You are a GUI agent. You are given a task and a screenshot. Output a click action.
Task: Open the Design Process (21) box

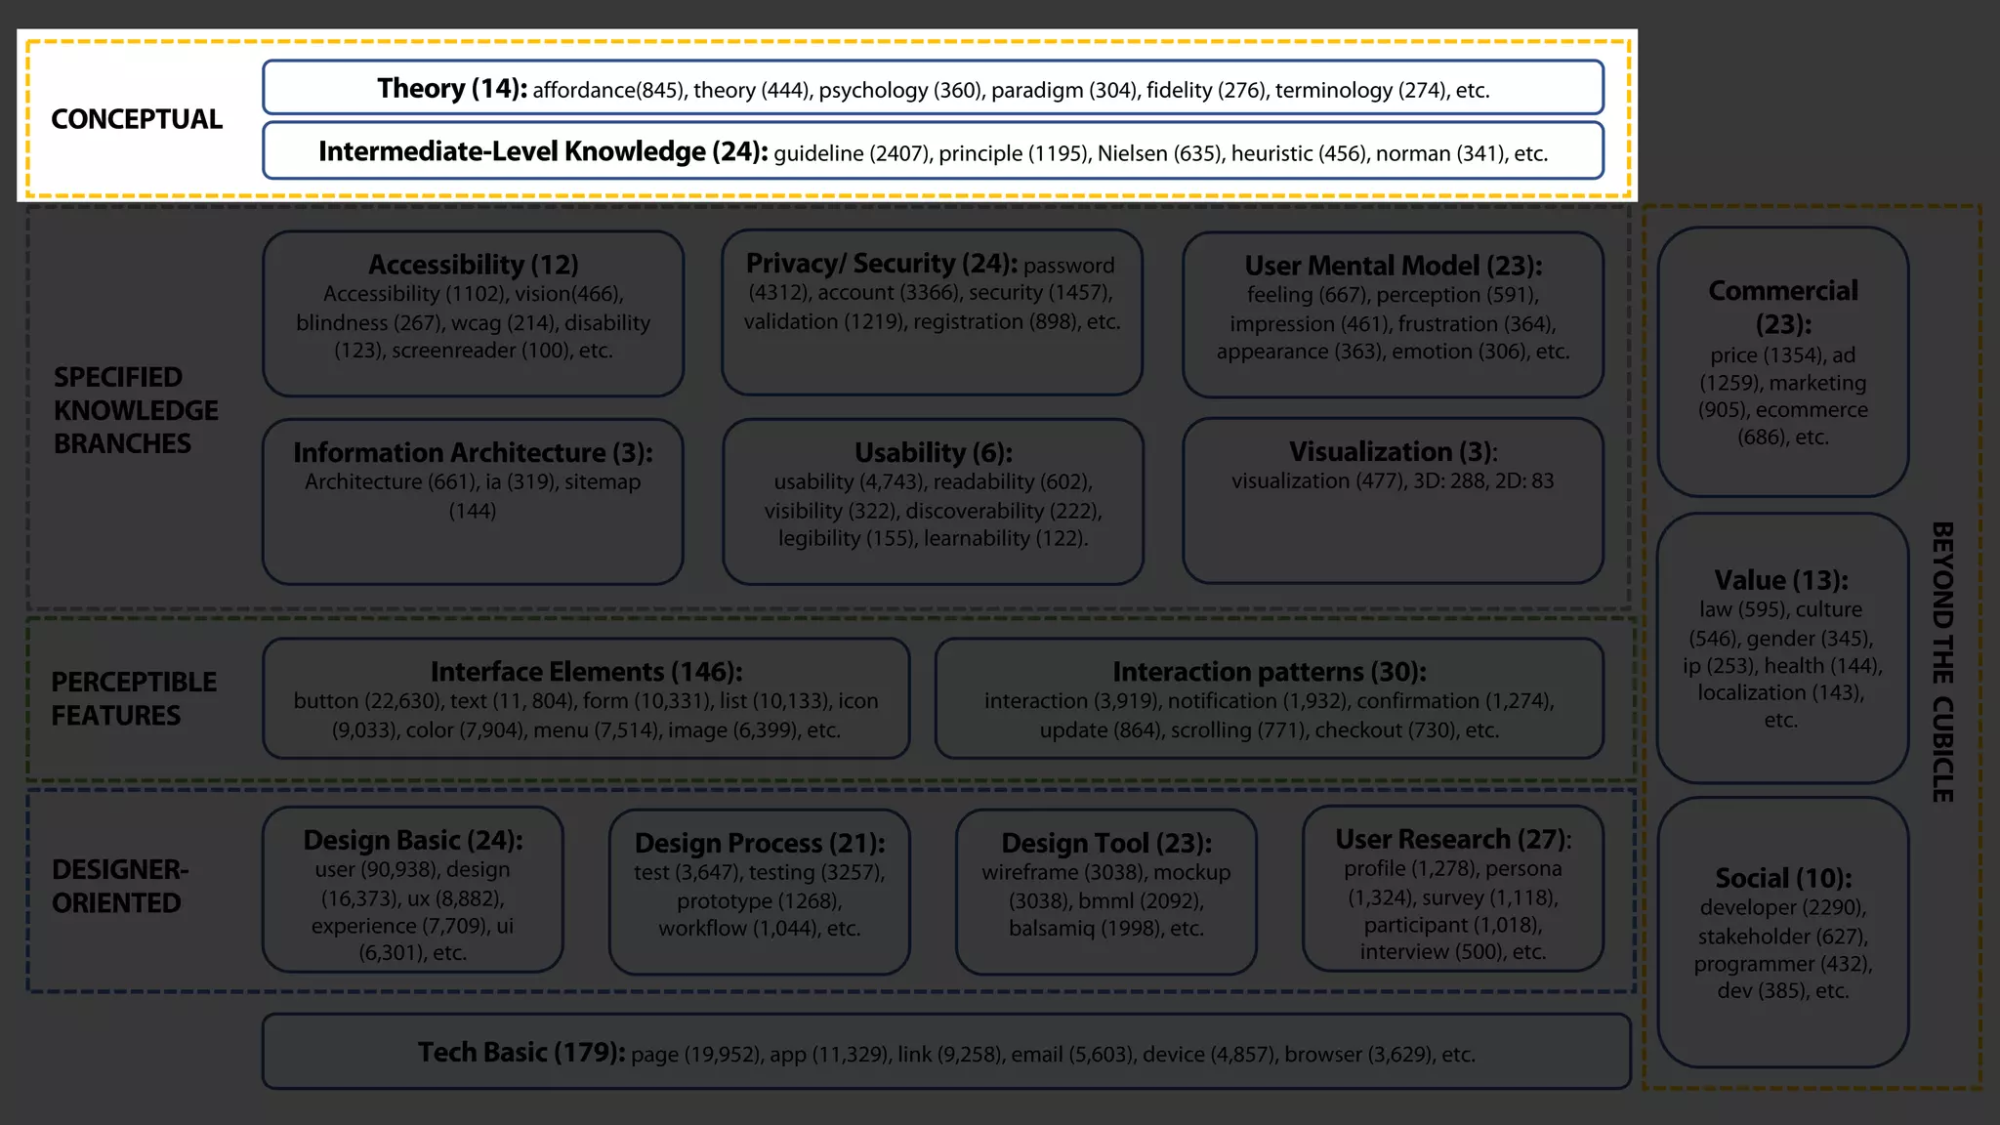click(759, 891)
